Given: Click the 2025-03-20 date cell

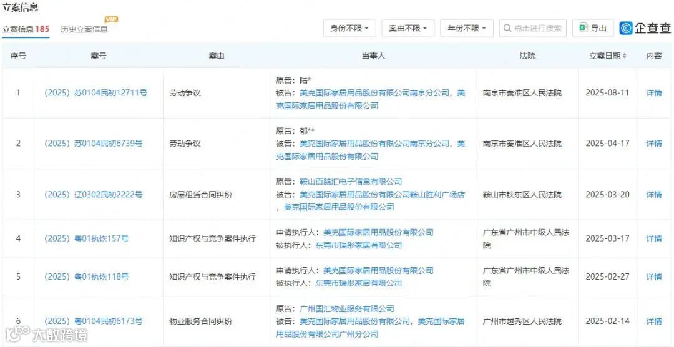Looking at the screenshot, I should (607, 194).
